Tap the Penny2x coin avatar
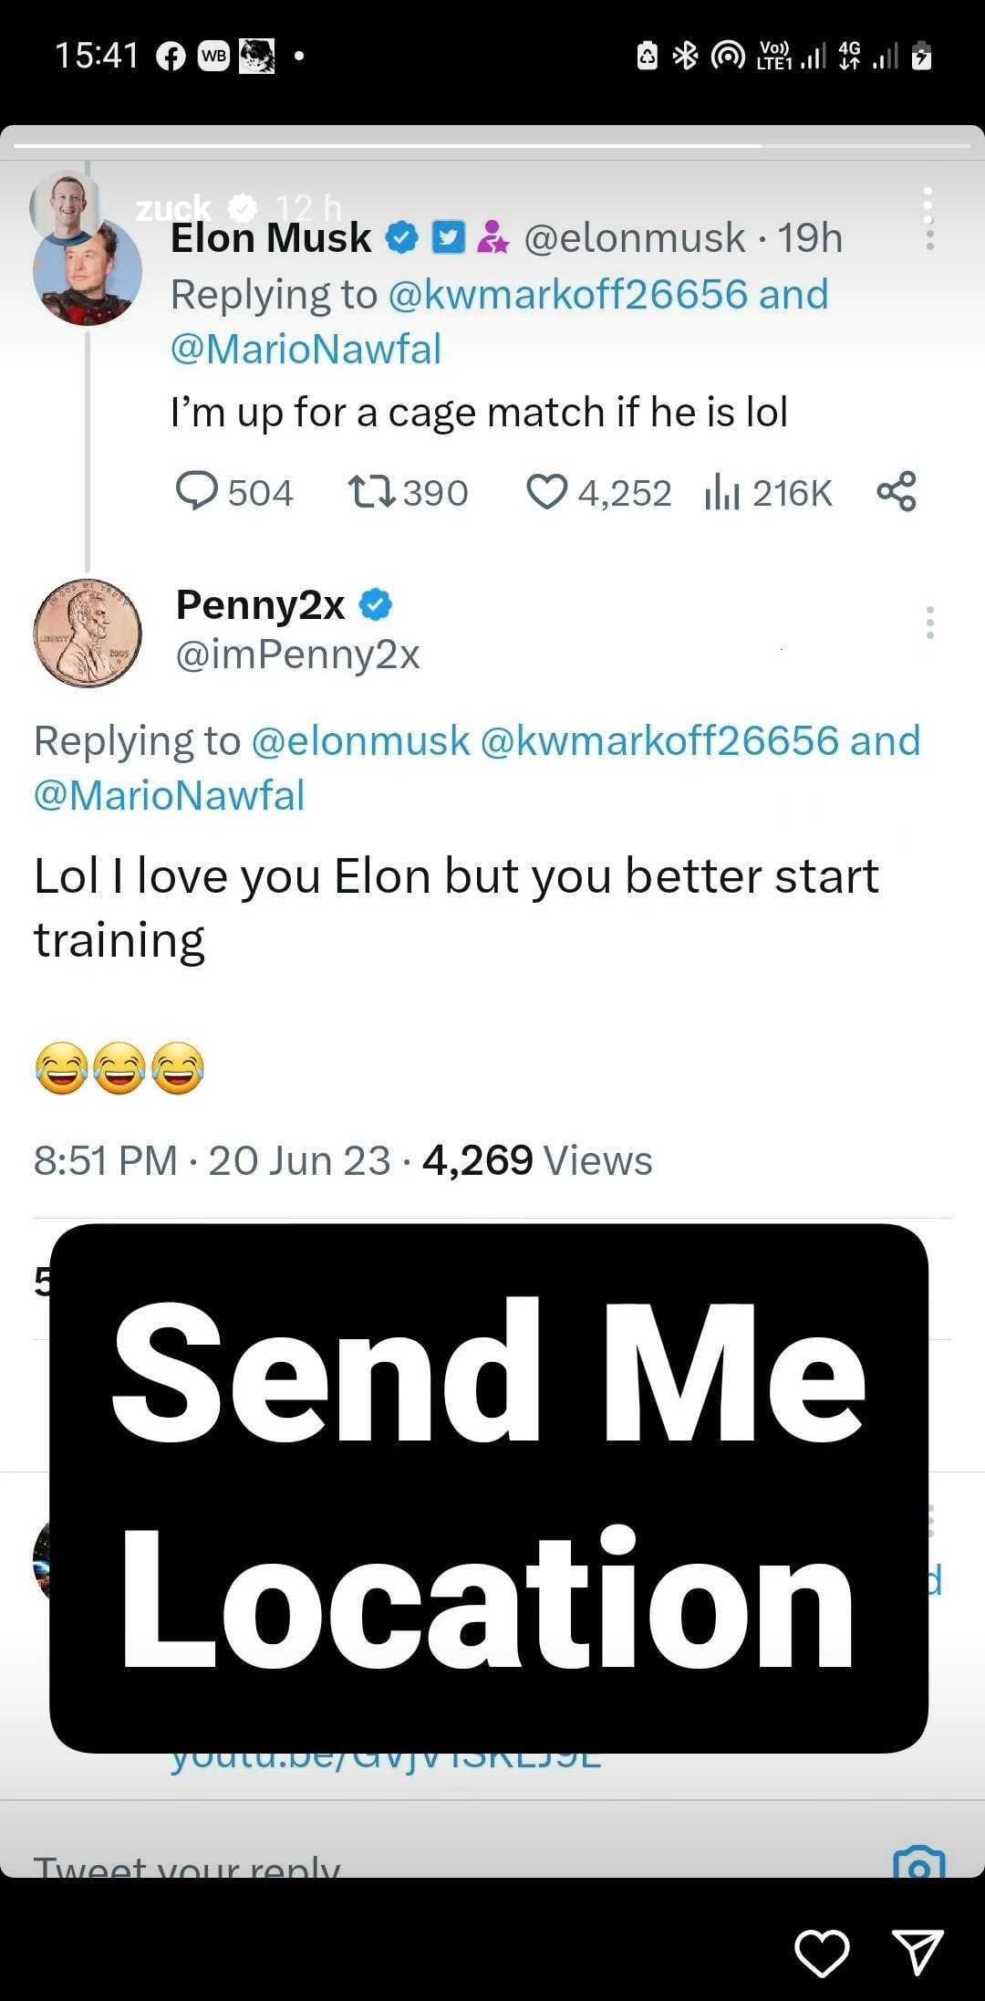The image size is (985, 2001). 88,632
